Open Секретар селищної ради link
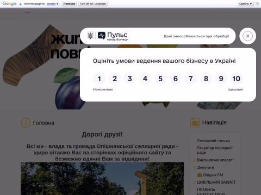The height and width of the screenshot is (195, 261). tap(215, 150)
